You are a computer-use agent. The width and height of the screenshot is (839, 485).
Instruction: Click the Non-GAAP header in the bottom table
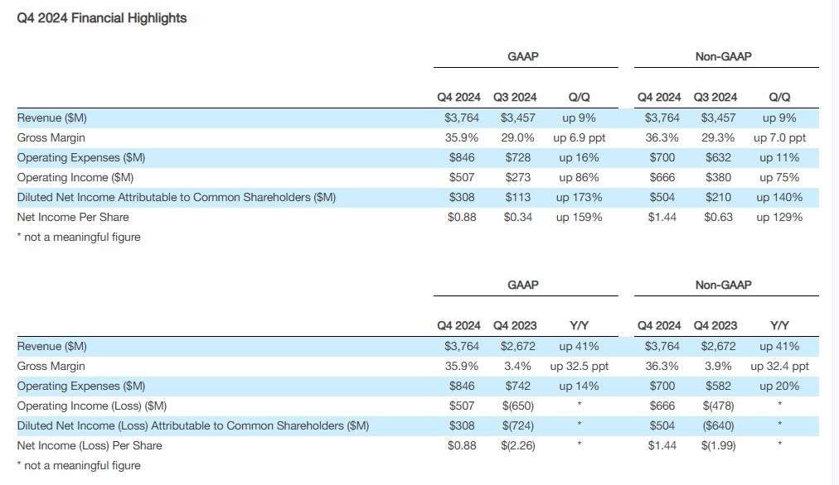tap(724, 285)
